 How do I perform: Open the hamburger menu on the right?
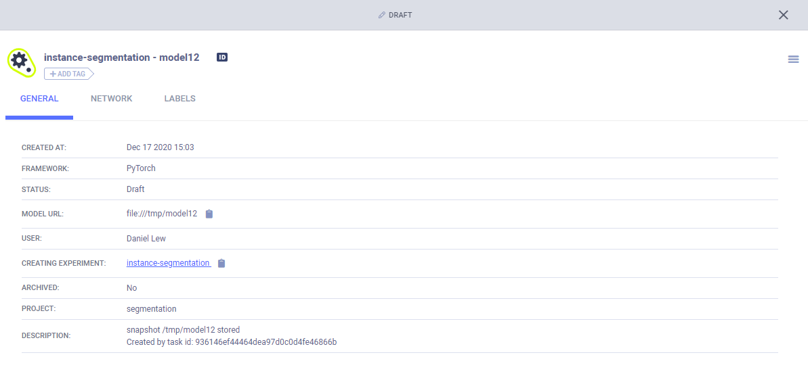point(793,60)
